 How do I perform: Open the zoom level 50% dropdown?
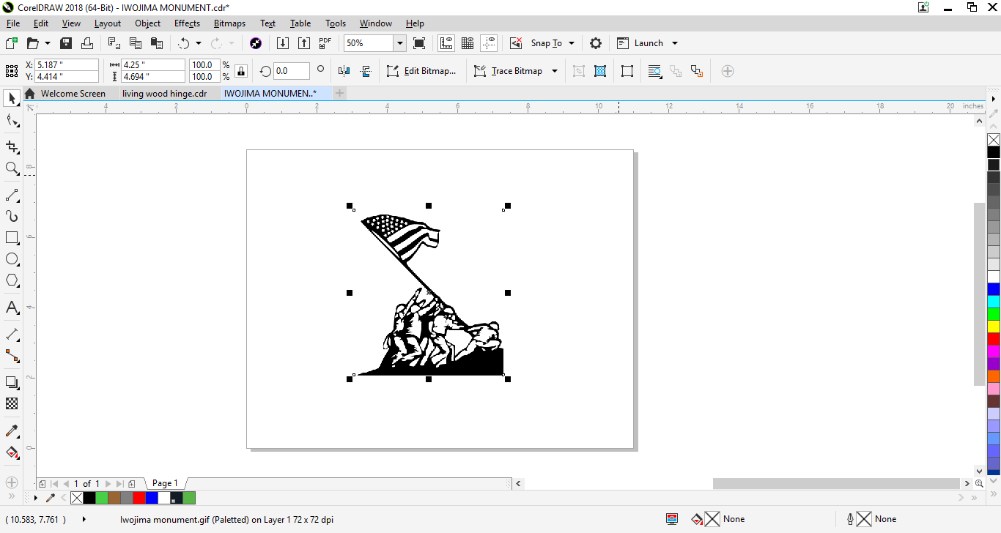400,43
